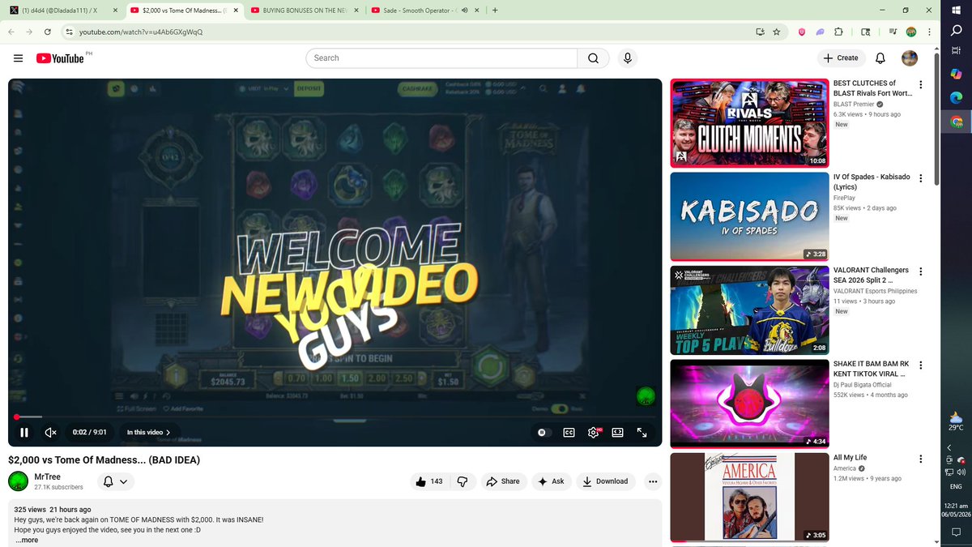This screenshot has height=547, width=972.
Task: Expand the description with ...more
Action: tap(27, 540)
